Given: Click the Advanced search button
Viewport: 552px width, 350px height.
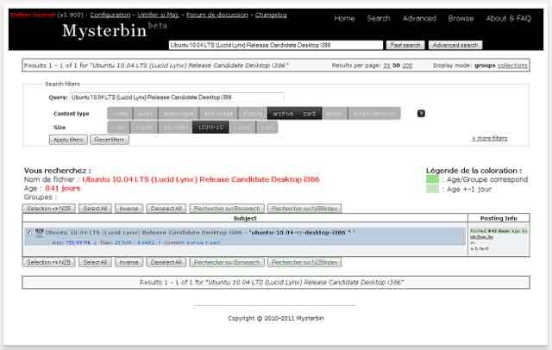Looking at the screenshot, I should (x=455, y=45).
